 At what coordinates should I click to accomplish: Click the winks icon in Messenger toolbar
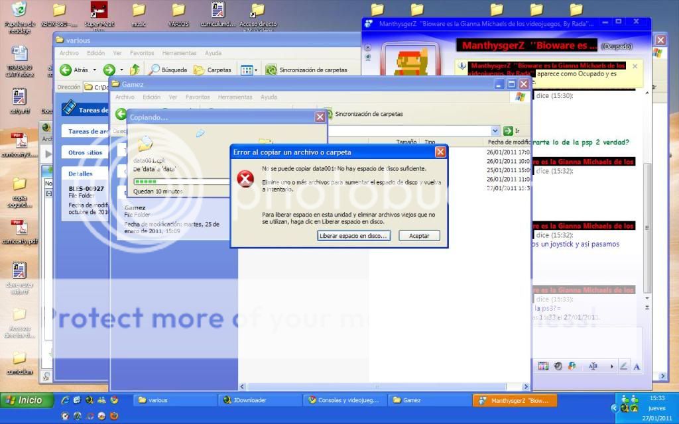tap(558, 366)
